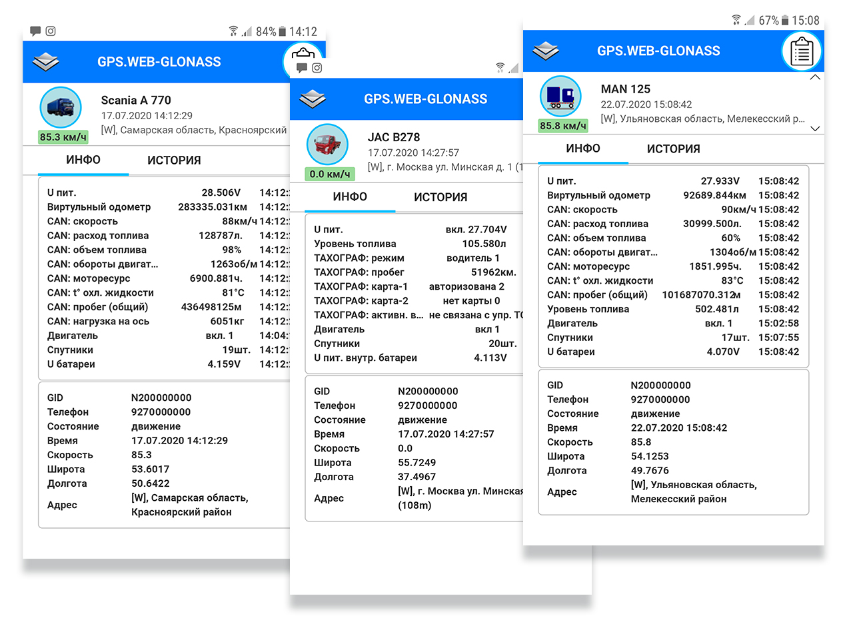Image resolution: width=853 pixels, height=632 pixels.
Task: Select the Scania A 770 vehicle name
Action: 136,101
